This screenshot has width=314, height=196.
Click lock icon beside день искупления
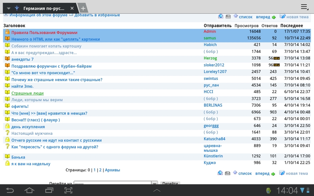pyautogui.click(x=7, y=126)
